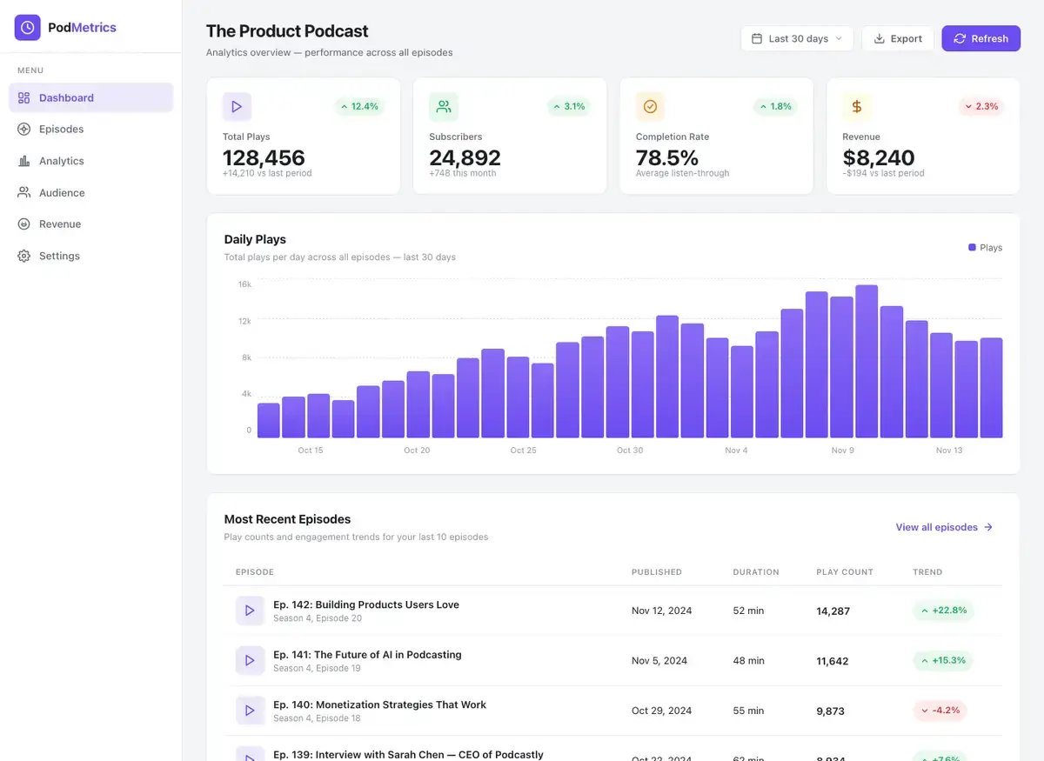This screenshot has width=1044, height=761.
Task: Click the 11,642 play count cell
Action: click(x=833, y=661)
